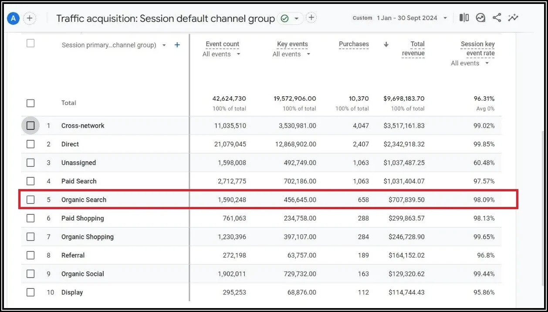Viewport: 548px width, 312px height.
Task: Click the plus icon beside the avatar
Action: (x=30, y=18)
